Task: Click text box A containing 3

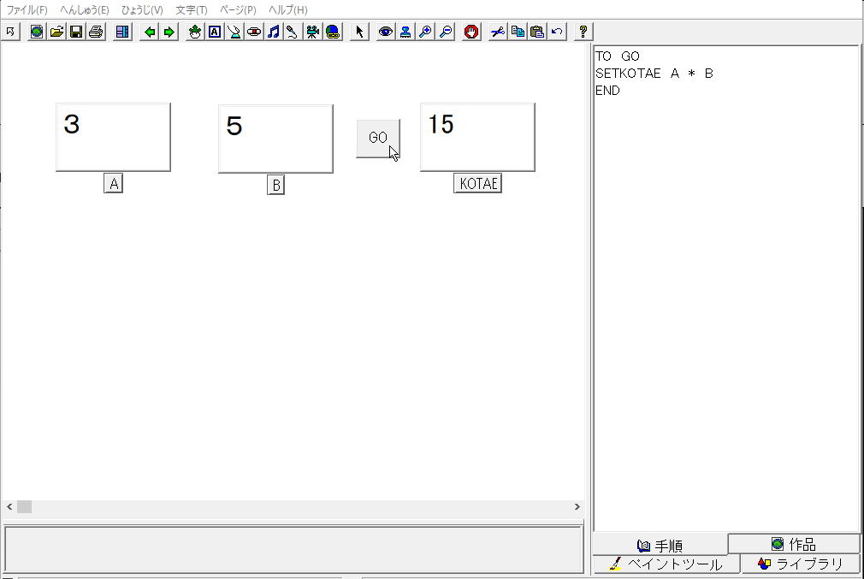Action: 113,137
